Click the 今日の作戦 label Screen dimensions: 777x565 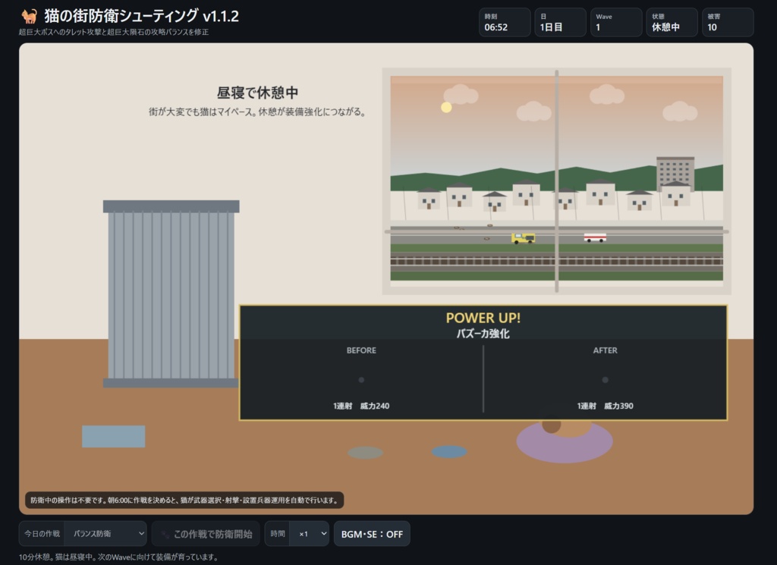[x=42, y=533]
